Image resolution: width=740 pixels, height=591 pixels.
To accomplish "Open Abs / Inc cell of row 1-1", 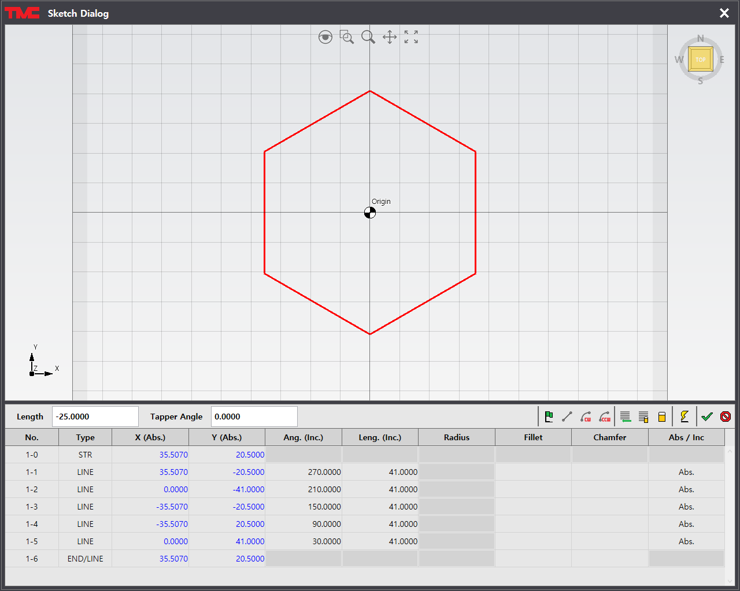I will click(686, 472).
